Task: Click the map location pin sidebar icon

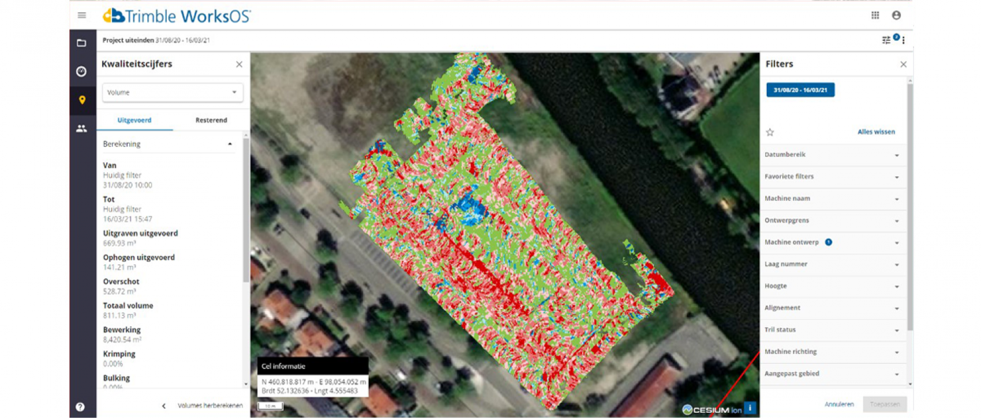Action: click(82, 100)
